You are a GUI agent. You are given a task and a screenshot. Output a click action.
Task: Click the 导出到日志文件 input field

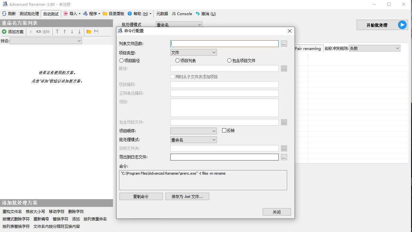(x=224, y=157)
